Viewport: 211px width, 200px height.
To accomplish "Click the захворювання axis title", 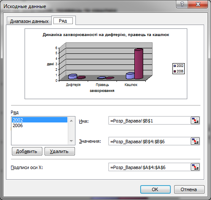I will click(x=102, y=91).
